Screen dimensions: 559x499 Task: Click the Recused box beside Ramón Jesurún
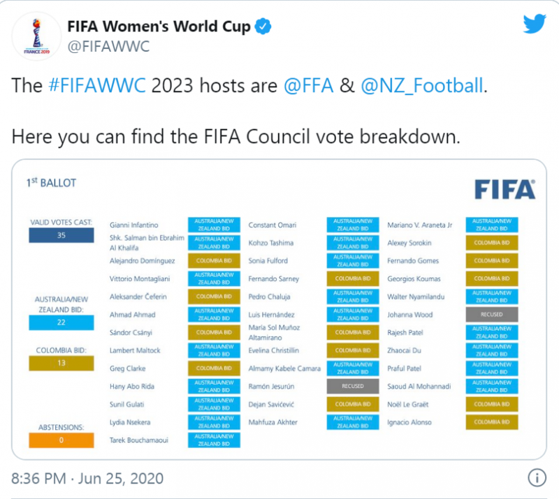(x=353, y=386)
